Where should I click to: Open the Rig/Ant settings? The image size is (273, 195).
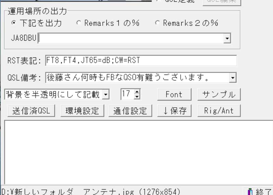tap(219, 111)
